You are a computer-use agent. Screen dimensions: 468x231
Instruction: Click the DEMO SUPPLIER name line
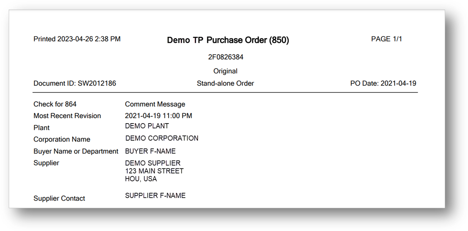click(x=153, y=163)
